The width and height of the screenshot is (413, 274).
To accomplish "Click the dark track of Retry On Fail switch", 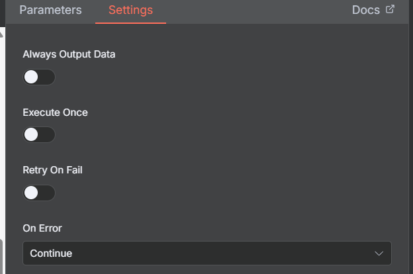I will (48, 193).
